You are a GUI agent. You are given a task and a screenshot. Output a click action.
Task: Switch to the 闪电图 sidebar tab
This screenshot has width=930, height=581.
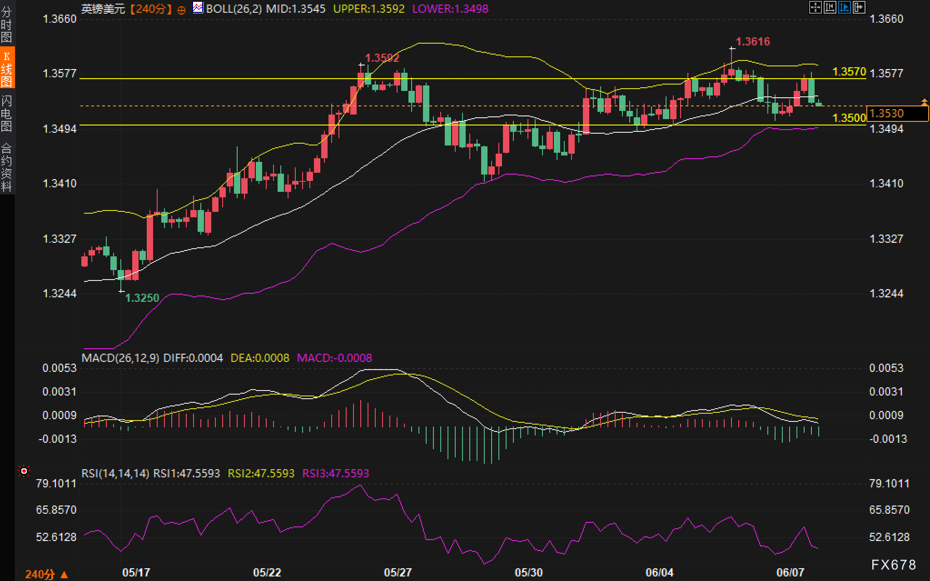[x=7, y=113]
